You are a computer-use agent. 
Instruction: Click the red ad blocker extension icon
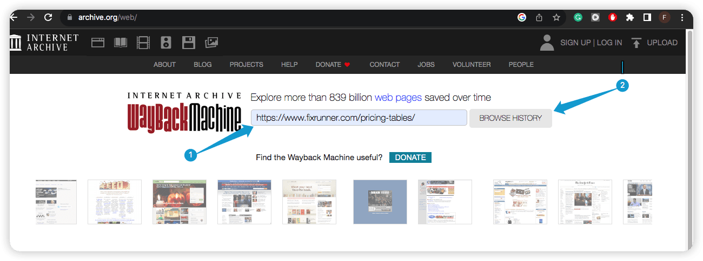tap(613, 17)
